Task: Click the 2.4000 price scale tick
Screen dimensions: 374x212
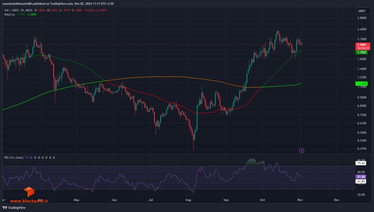Action: (x=362, y=29)
